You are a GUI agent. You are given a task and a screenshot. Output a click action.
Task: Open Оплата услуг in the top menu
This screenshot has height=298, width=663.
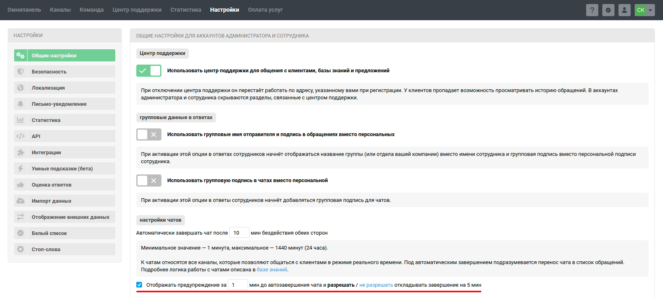pyautogui.click(x=265, y=10)
